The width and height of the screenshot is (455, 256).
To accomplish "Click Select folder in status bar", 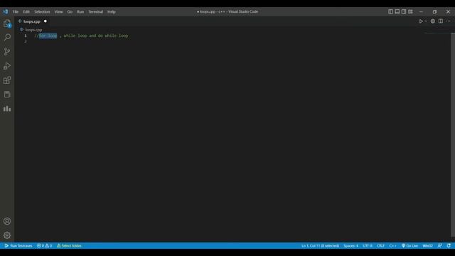I will (69, 246).
